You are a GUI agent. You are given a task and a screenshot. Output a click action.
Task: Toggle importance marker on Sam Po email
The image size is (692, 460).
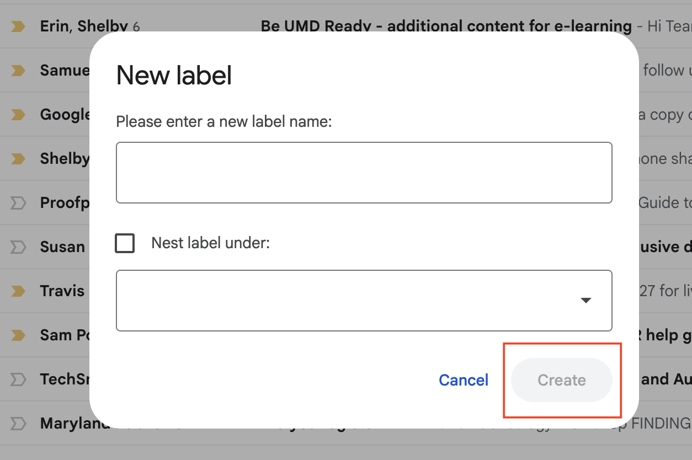pos(18,335)
